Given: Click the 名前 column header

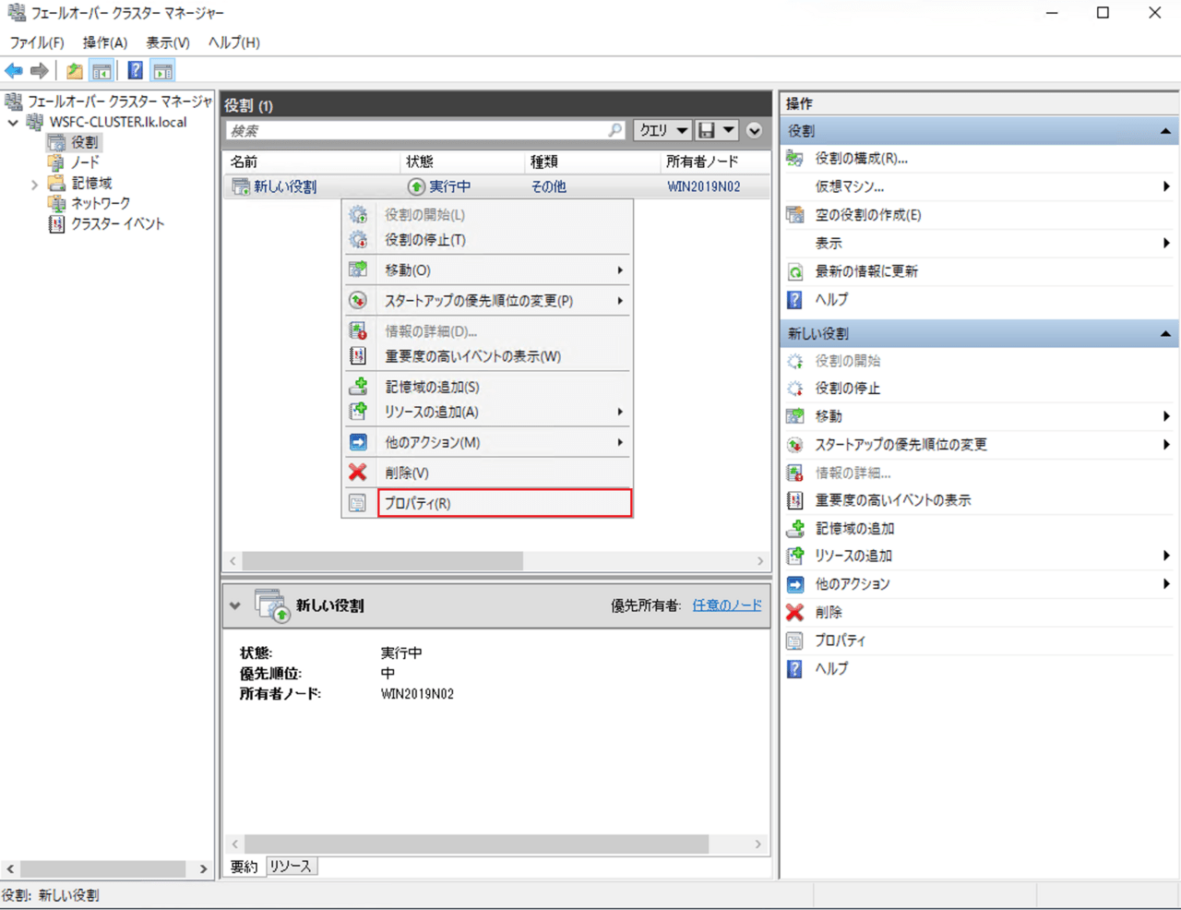Looking at the screenshot, I should click(x=313, y=162).
